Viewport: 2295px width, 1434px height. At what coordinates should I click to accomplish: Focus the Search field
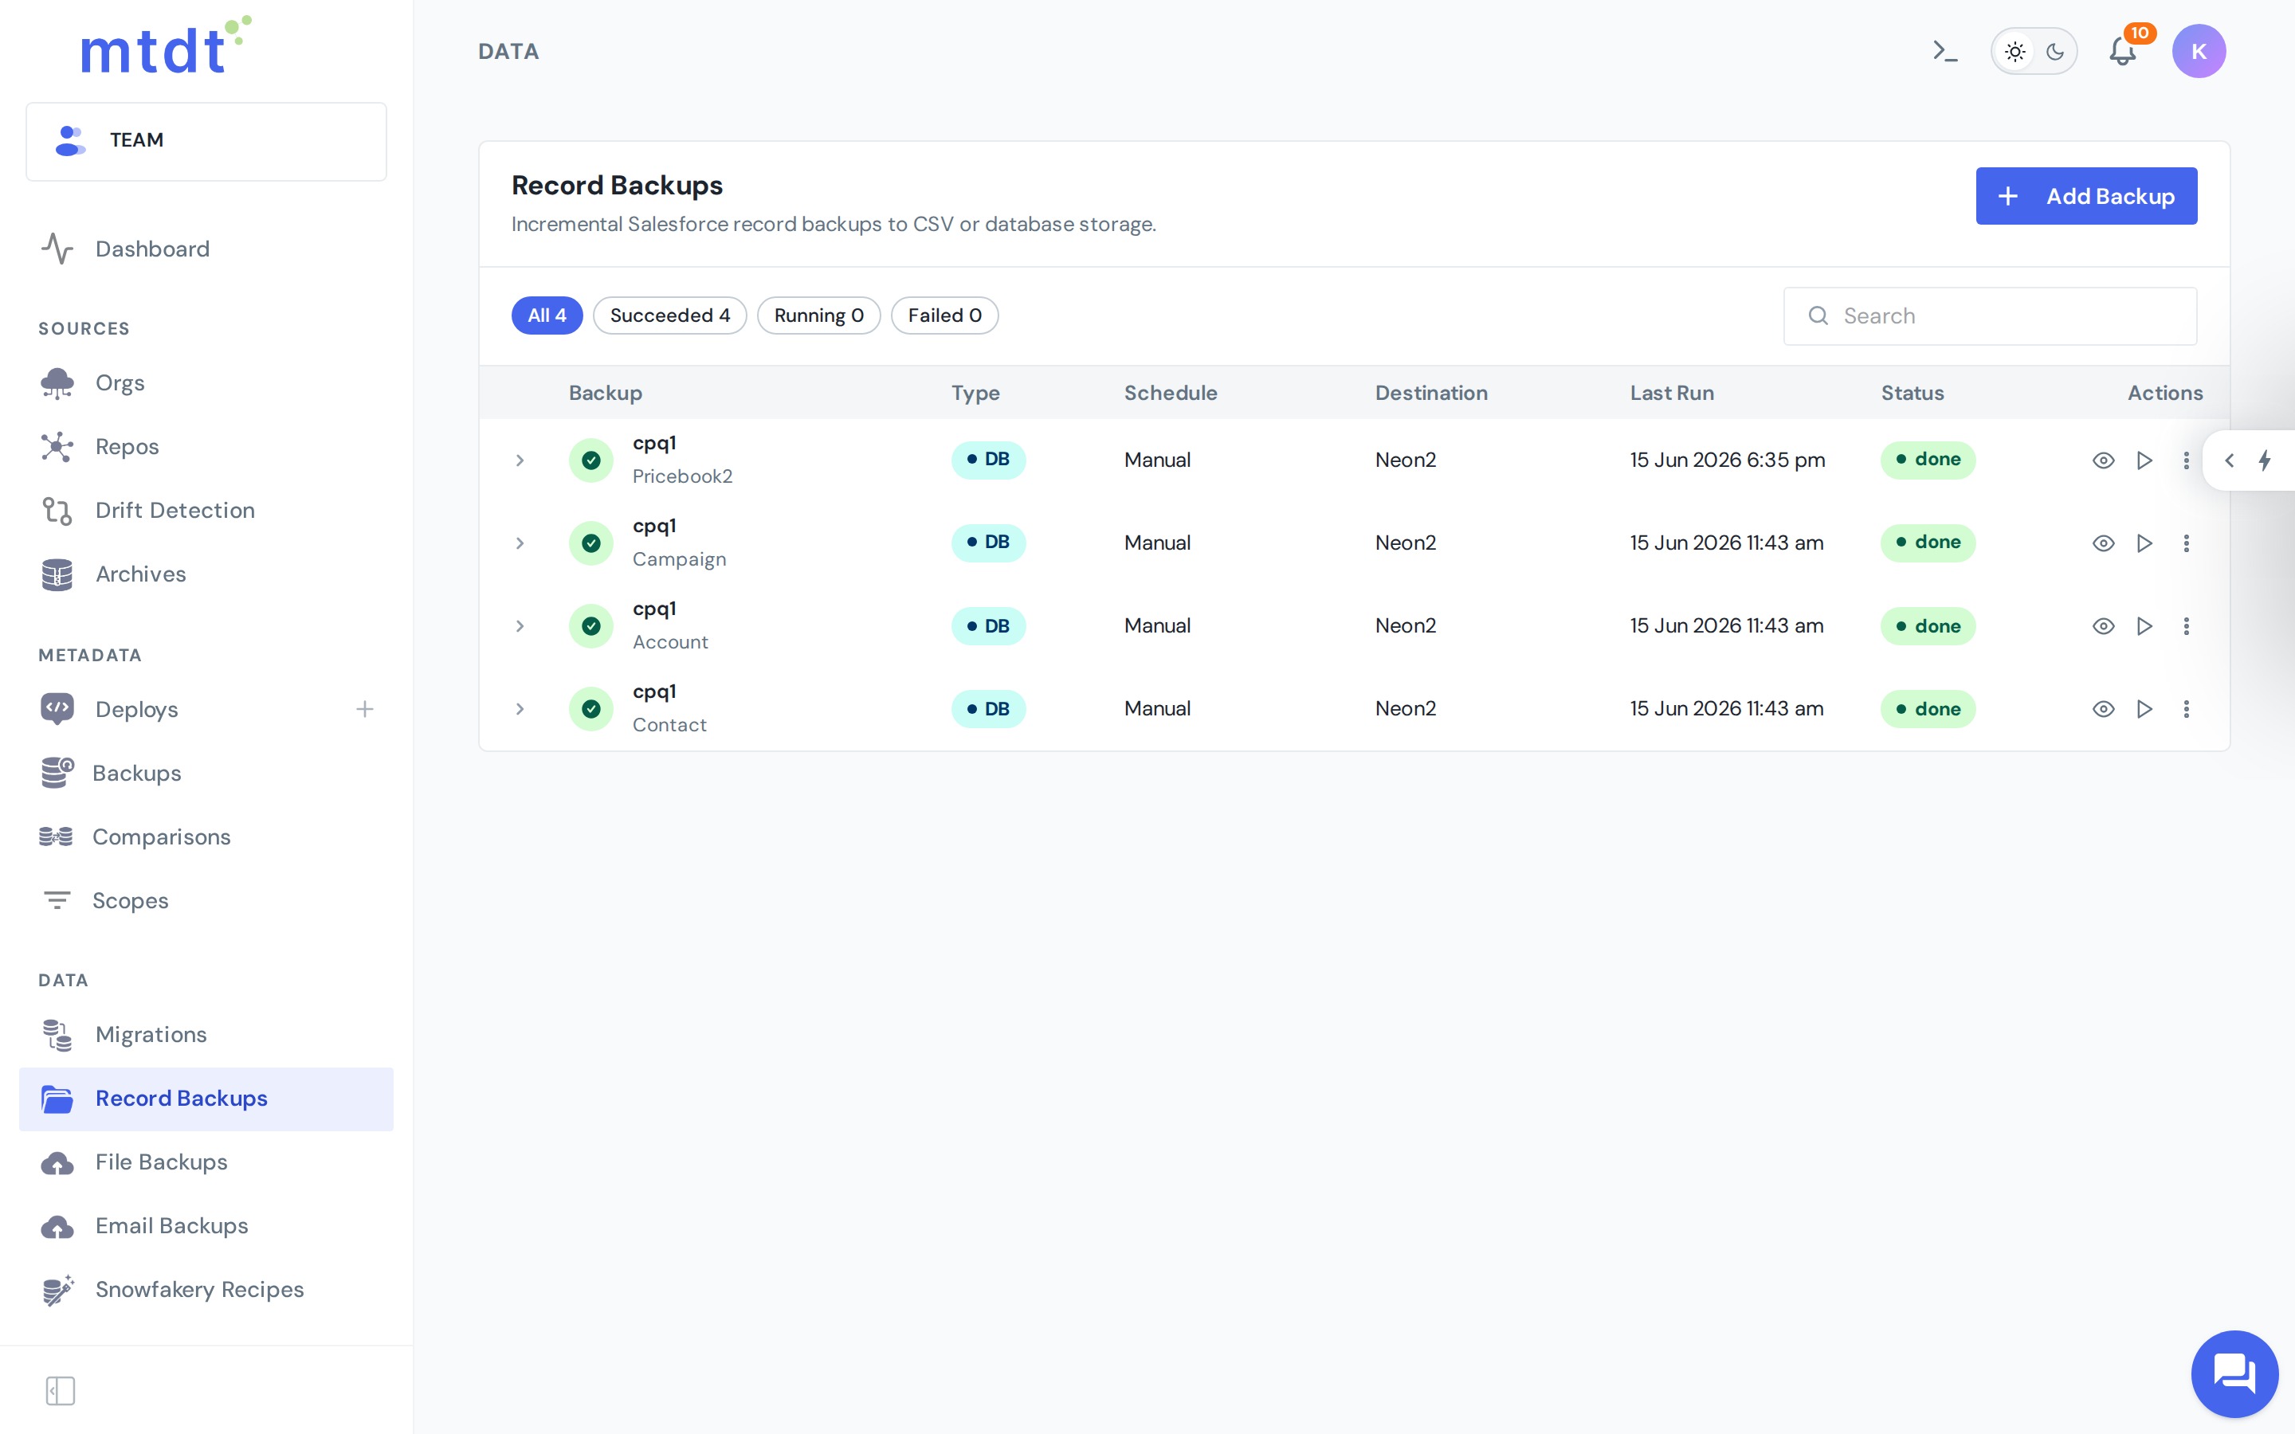[x=1990, y=315]
